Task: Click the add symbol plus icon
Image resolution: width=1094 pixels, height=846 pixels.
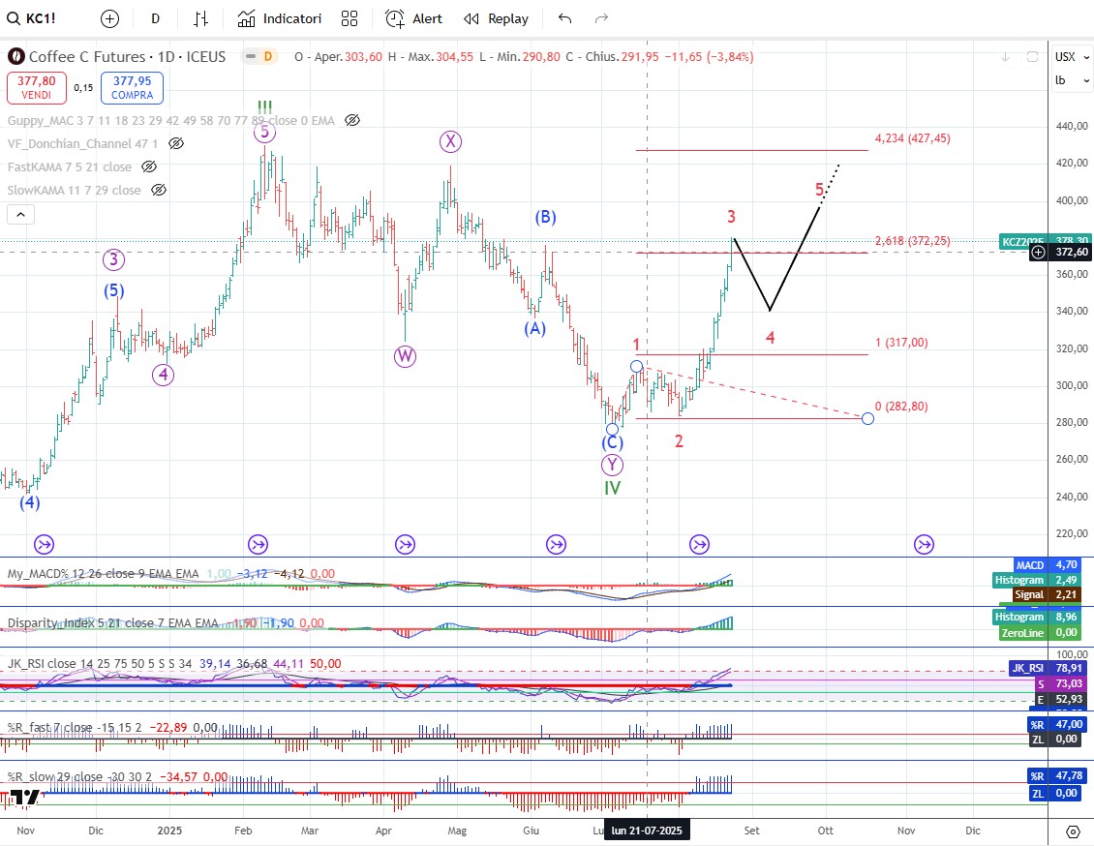Action: tap(109, 18)
